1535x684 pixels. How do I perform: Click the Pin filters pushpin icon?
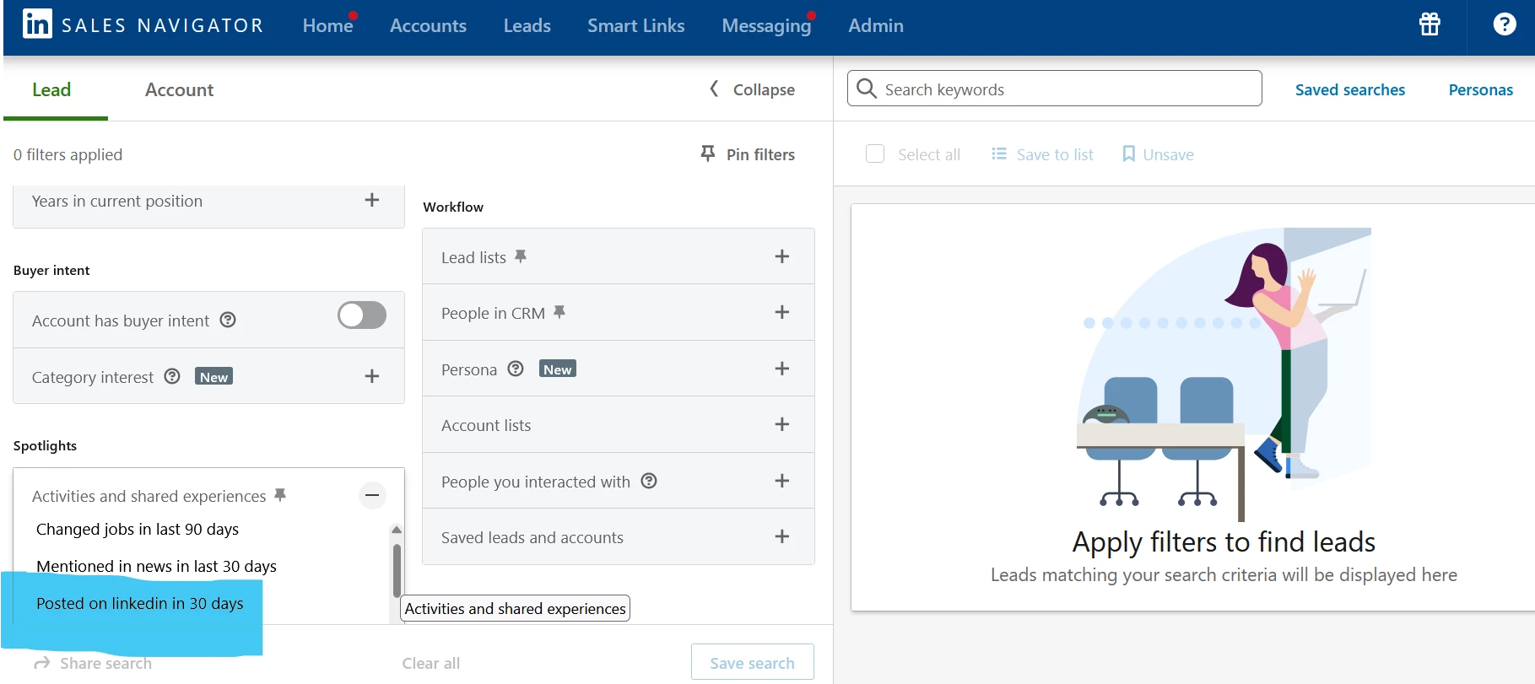(x=708, y=153)
